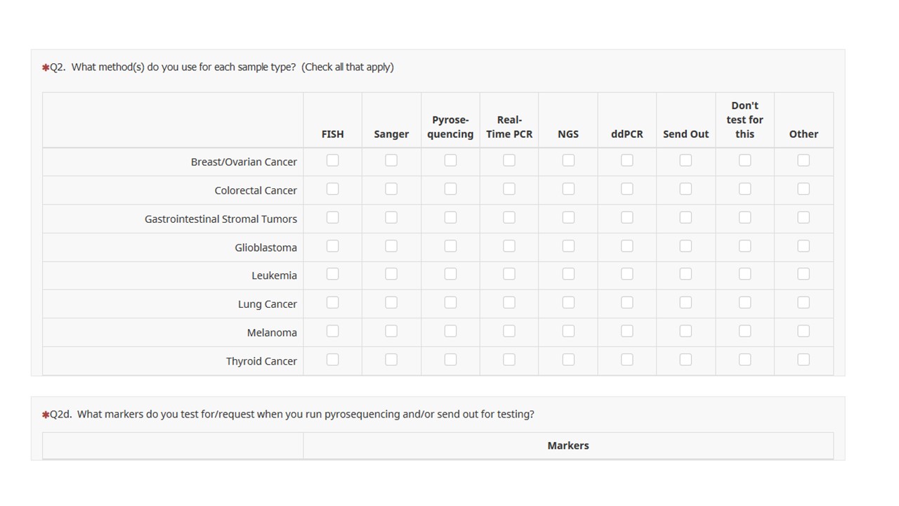Select Pyrosequencing for Gastrointestinal Stromal Tumors
The height and width of the screenshot is (506, 899).
[450, 218]
